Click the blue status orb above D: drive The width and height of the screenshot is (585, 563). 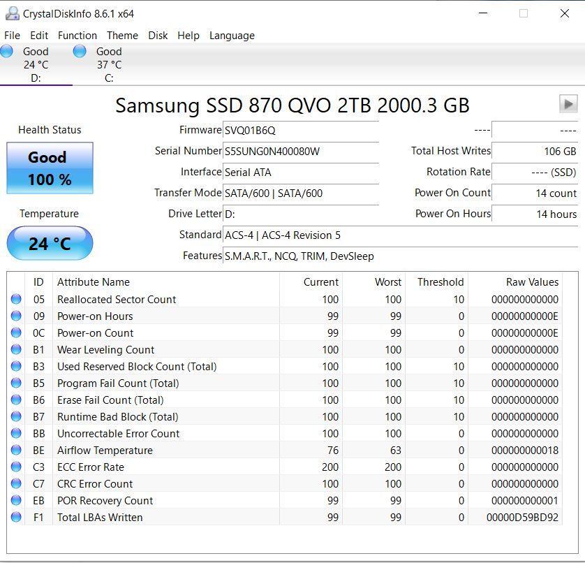tap(6, 51)
